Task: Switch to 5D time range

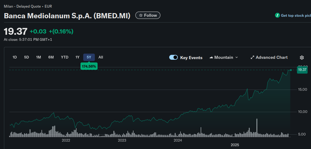Action: 27,57
